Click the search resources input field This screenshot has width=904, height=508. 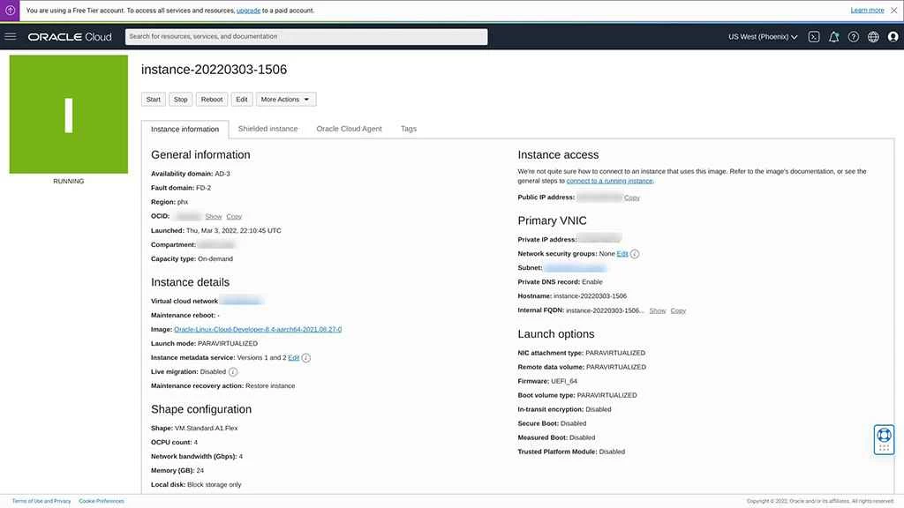tap(306, 37)
